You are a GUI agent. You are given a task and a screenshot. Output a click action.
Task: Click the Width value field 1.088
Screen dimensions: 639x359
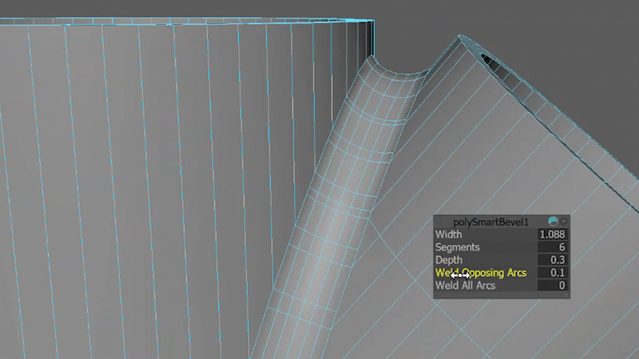point(553,235)
